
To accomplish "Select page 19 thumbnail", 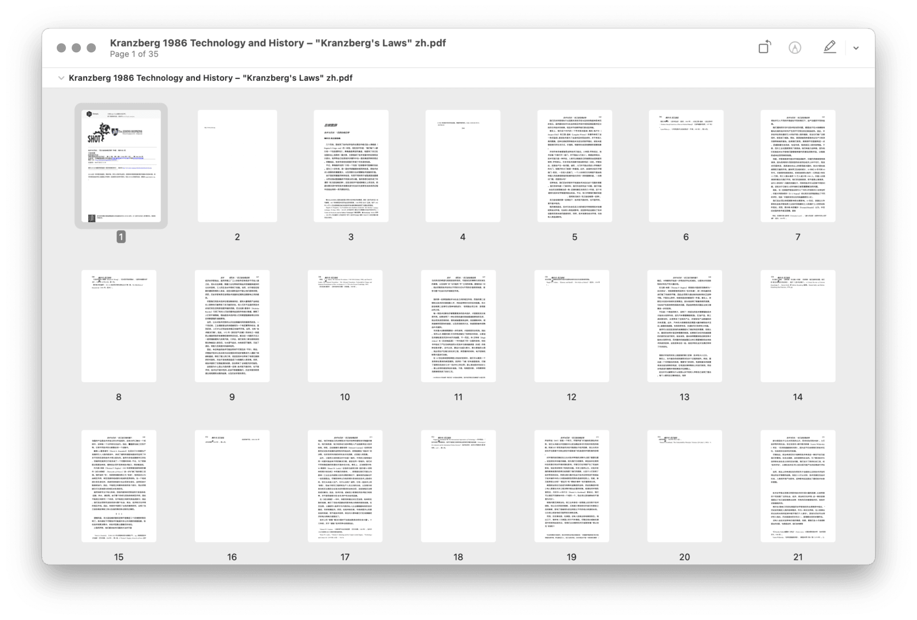I will pos(571,486).
